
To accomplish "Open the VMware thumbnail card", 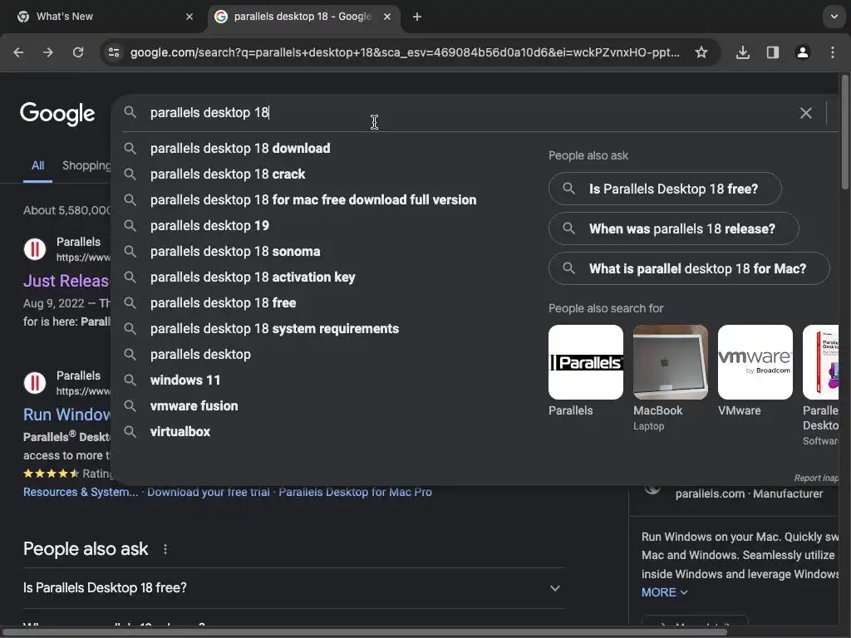I will (755, 371).
